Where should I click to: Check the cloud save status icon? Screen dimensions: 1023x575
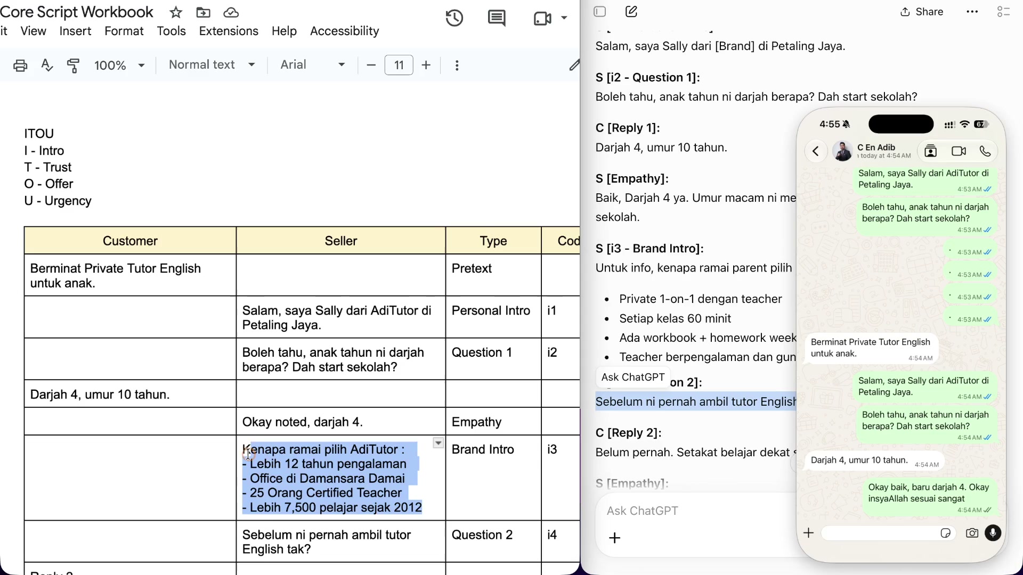pos(231,12)
